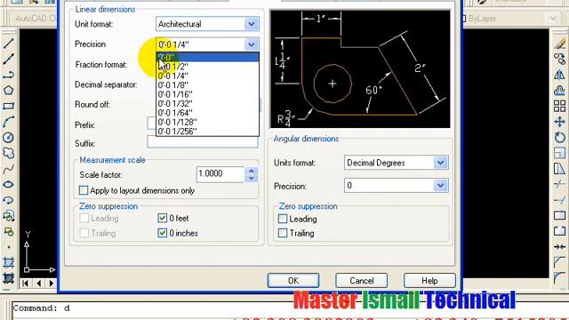Choose 0'-0 1/8" precision option
Viewport: 569px width, 320px height.
pyautogui.click(x=207, y=85)
